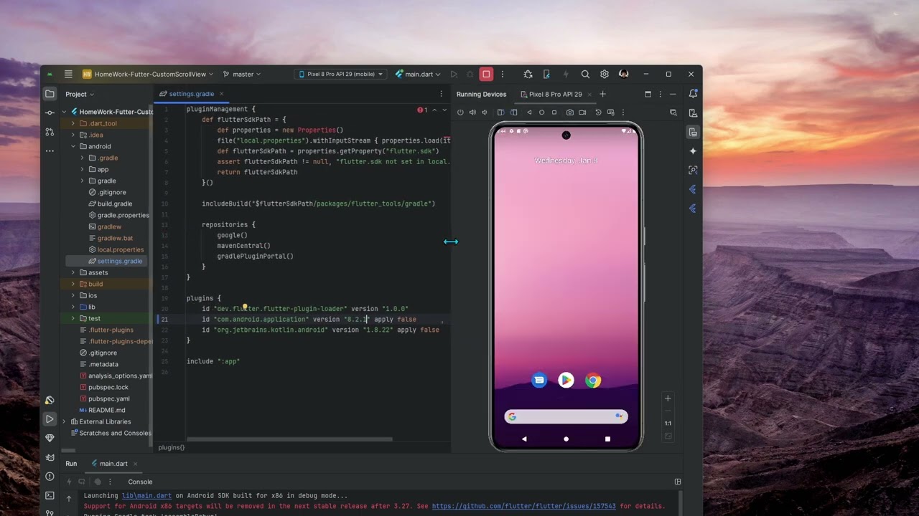Click emulator toolbar Overview square icon

(554, 113)
